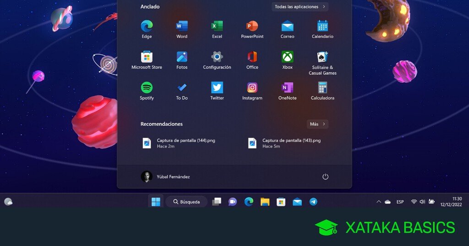Open the Twitter app
Screen dimensions: 469x246
pos(217,91)
